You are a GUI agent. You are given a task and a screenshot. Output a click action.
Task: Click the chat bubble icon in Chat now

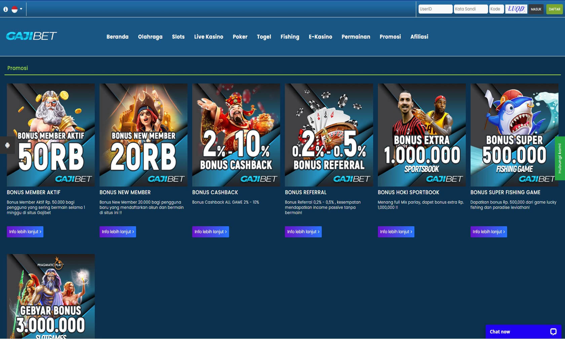[553, 332]
